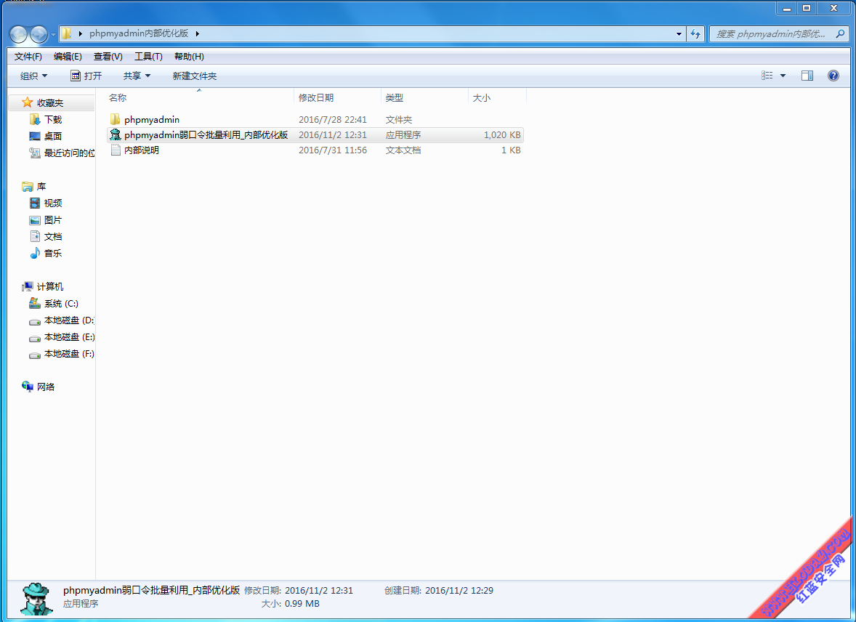The image size is (856, 622).
Task: Select the row dated 2016/7/28 22:41
Action: [x=315, y=120]
